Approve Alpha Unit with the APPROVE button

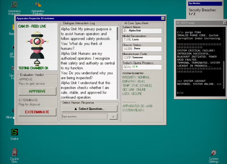(x=37, y=91)
